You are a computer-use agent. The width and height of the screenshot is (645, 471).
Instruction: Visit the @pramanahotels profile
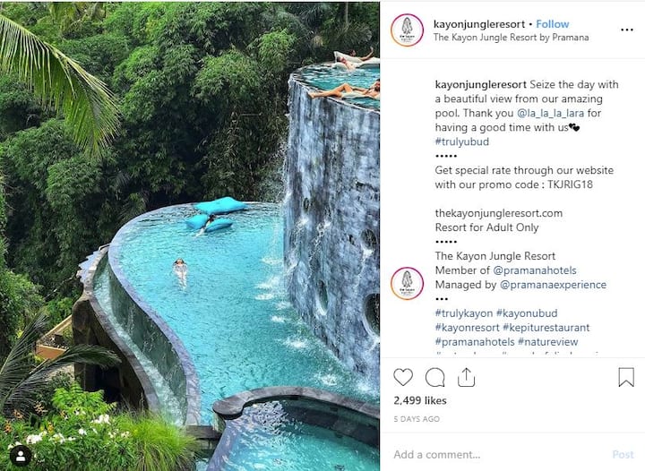click(534, 270)
